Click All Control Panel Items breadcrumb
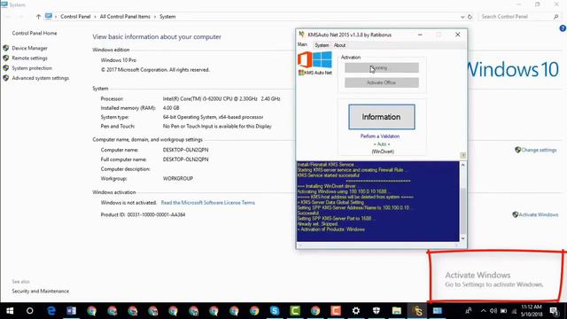 125,17
